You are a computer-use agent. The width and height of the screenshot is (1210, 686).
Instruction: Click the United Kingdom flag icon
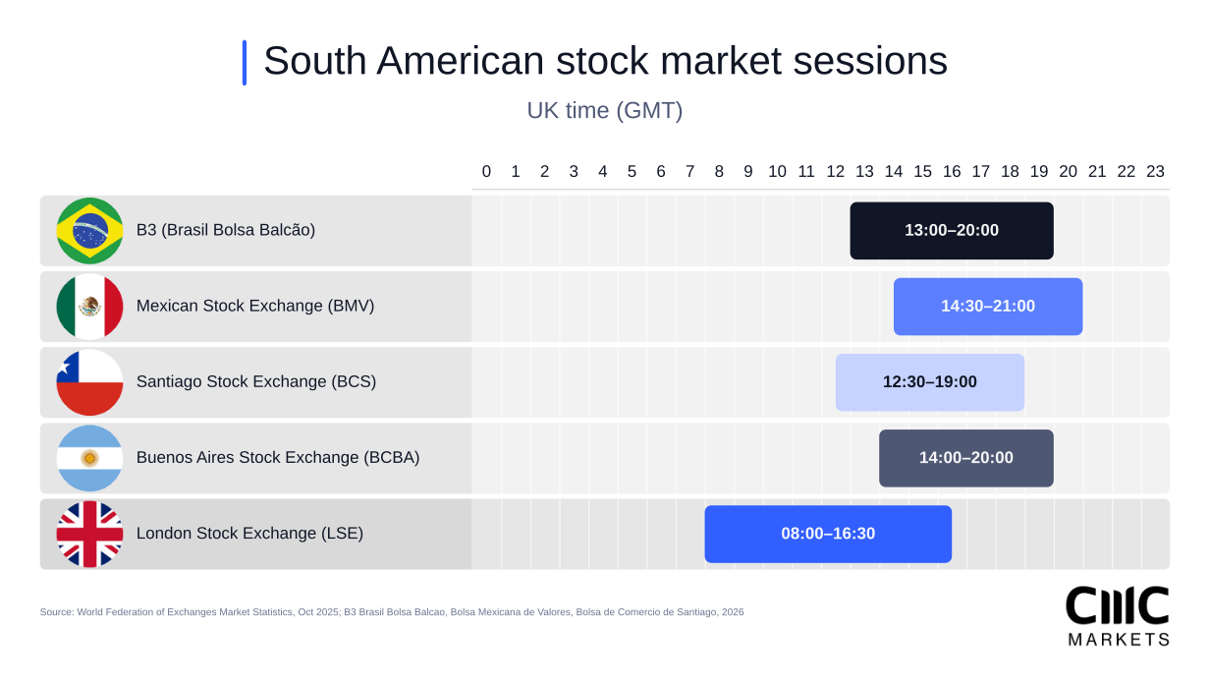coord(89,534)
